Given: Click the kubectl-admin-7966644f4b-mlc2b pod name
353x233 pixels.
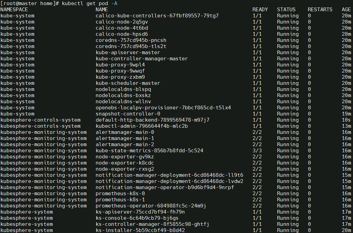Looking at the screenshot, I should pyautogui.click(x=142, y=126).
